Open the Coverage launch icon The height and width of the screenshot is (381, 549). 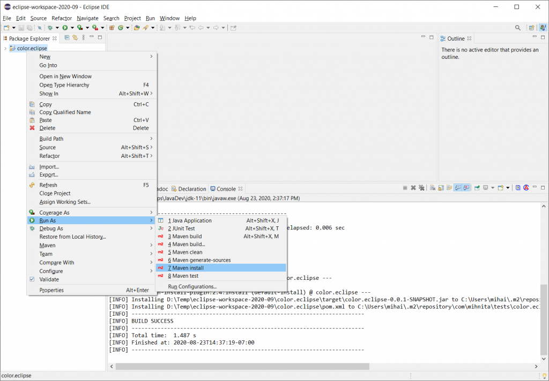click(80, 27)
